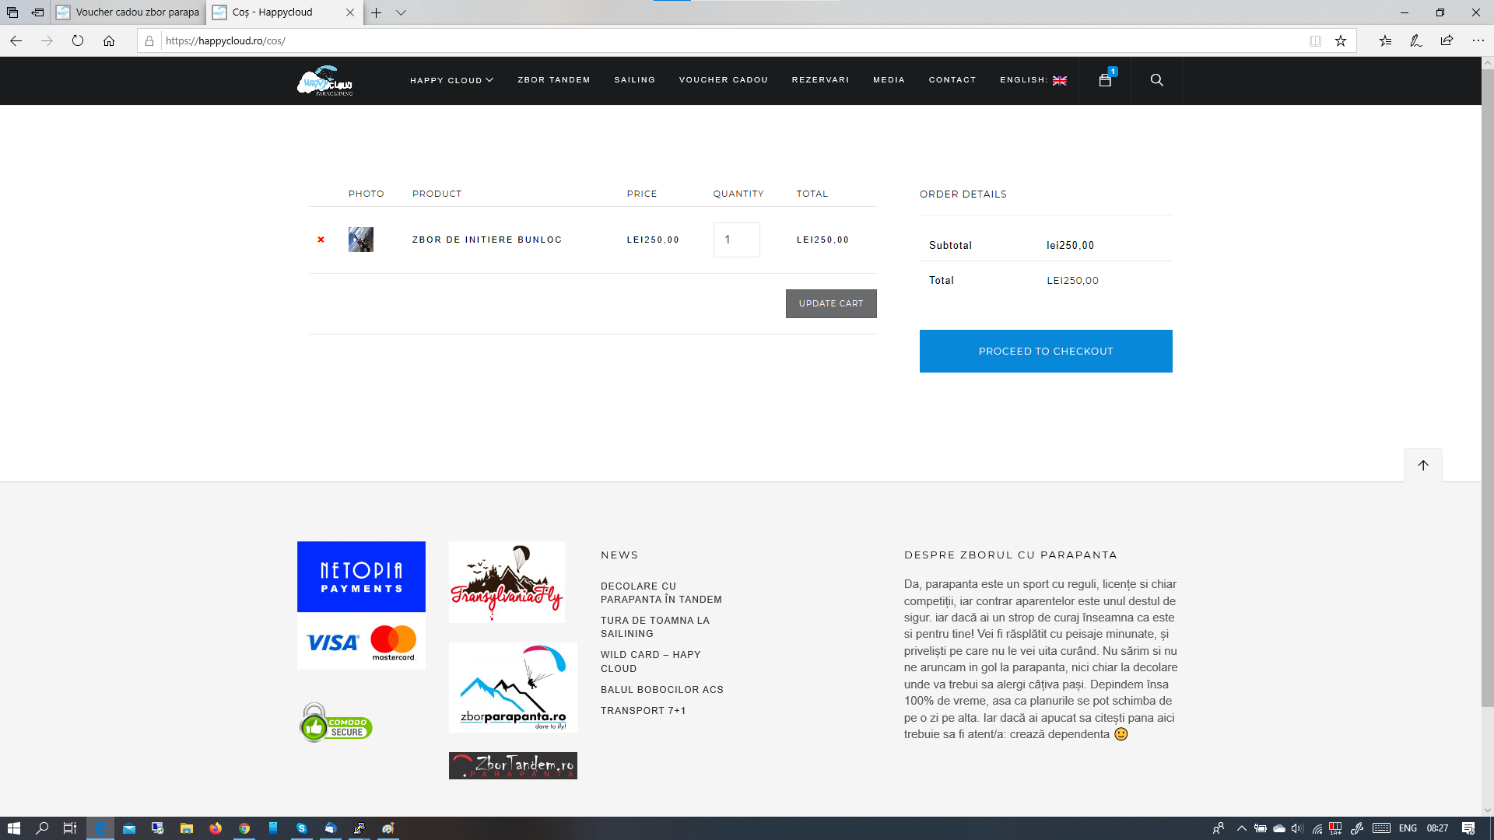Open the Voucher Cadou menu item
Viewport: 1494px width, 840px height.
pyautogui.click(x=723, y=80)
